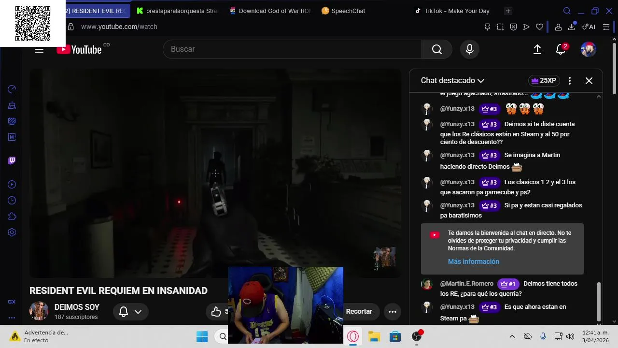This screenshot has height=348, width=618.
Task: Add page to bookmarks heart icon
Action: pos(539,27)
